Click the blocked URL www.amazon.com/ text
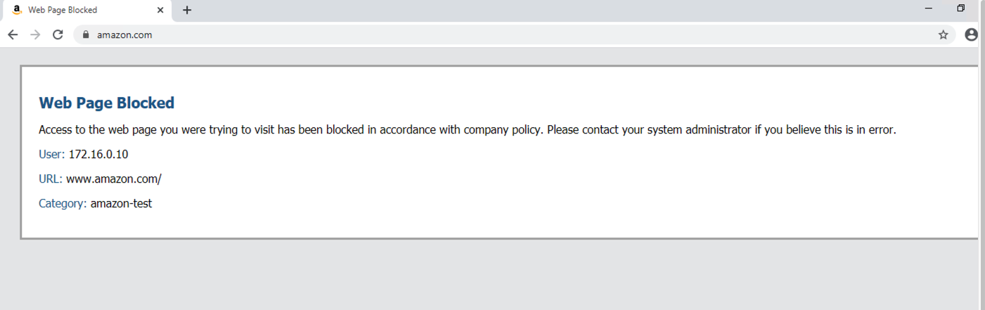The width and height of the screenshot is (985, 310). pos(114,179)
